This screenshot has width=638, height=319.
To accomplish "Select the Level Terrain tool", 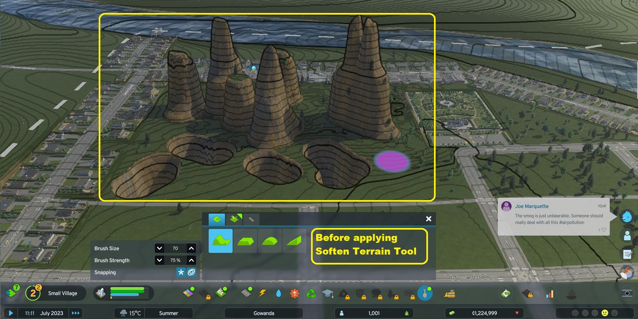I will pos(245,241).
